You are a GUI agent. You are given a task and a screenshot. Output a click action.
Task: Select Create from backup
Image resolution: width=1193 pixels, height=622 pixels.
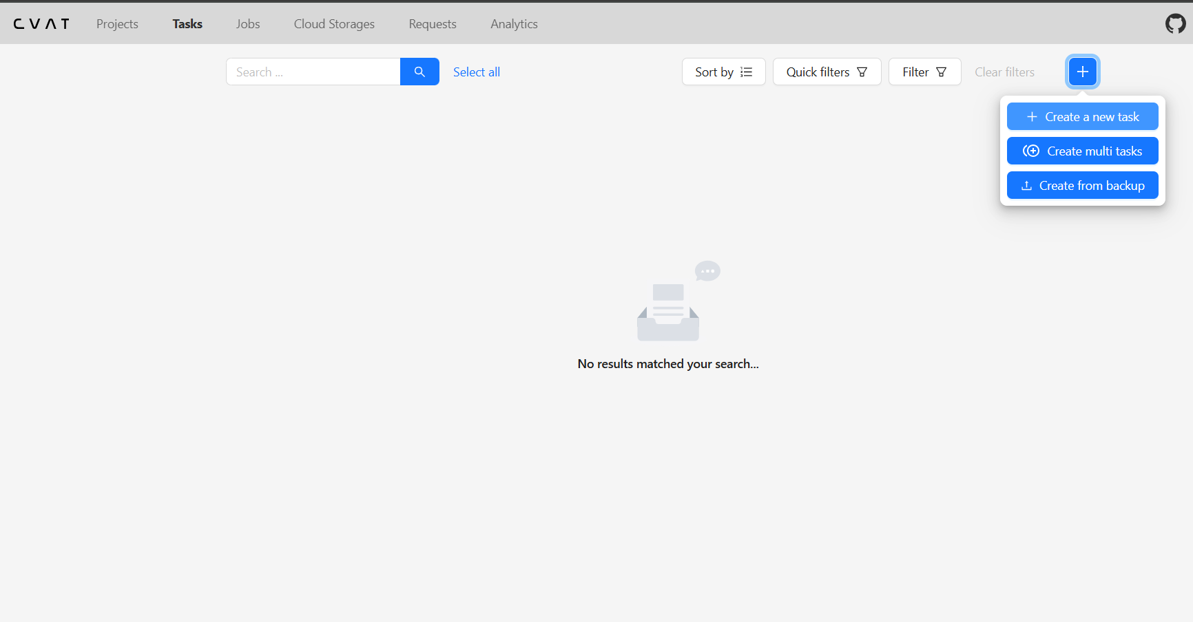pos(1083,185)
